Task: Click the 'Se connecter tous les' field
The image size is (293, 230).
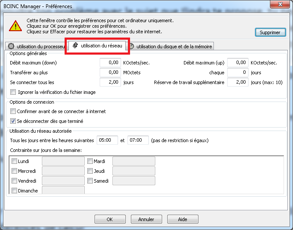Action: 110,82
